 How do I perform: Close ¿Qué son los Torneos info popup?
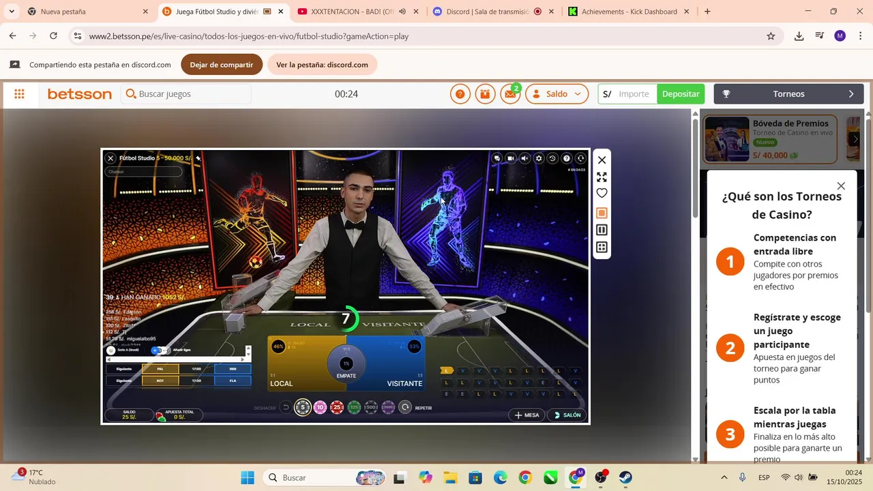(841, 186)
